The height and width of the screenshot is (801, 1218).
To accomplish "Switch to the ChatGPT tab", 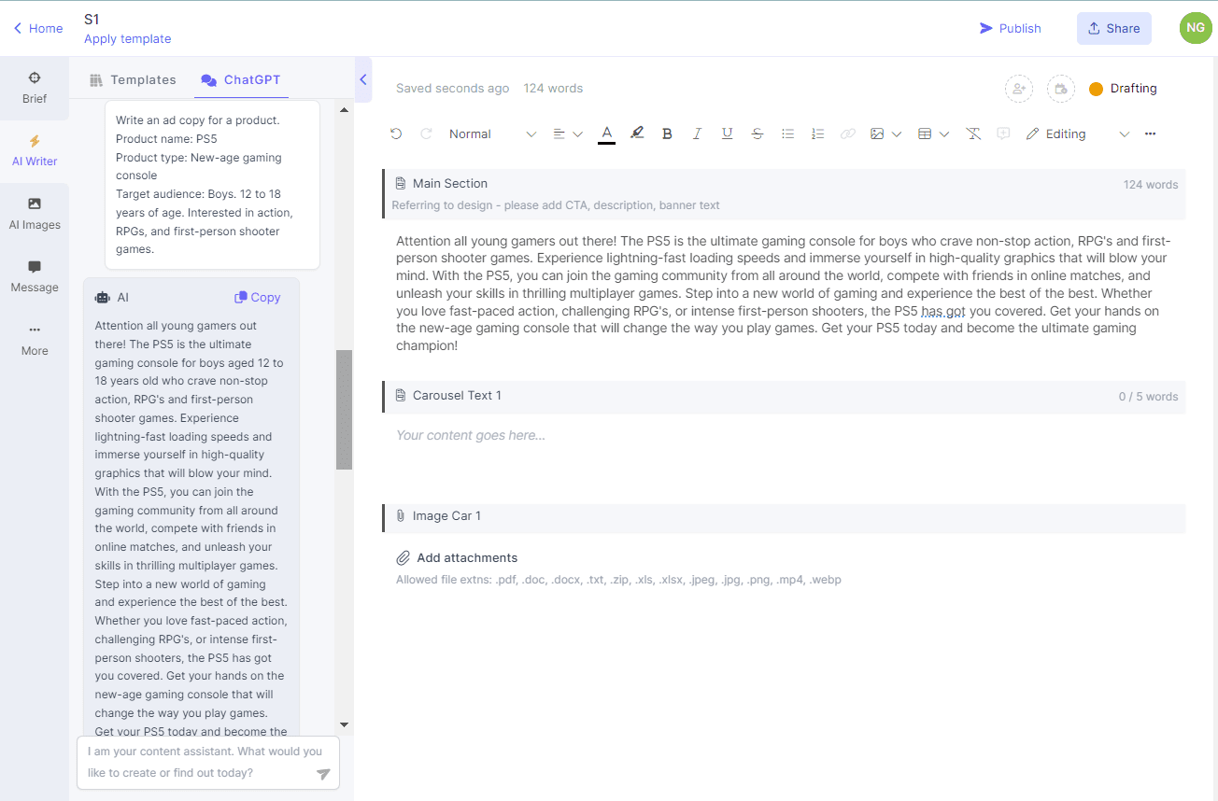I will [241, 80].
